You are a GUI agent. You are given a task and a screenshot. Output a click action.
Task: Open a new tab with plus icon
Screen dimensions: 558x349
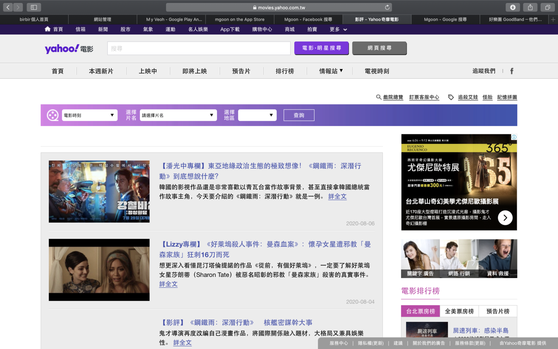(553, 19)
